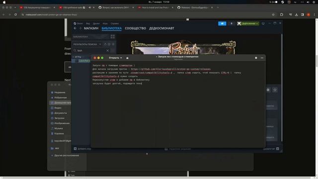Open Друзья и чат in Steam bottom bar
The height and width of the screenshot is (179, 318).
point(271,149)
